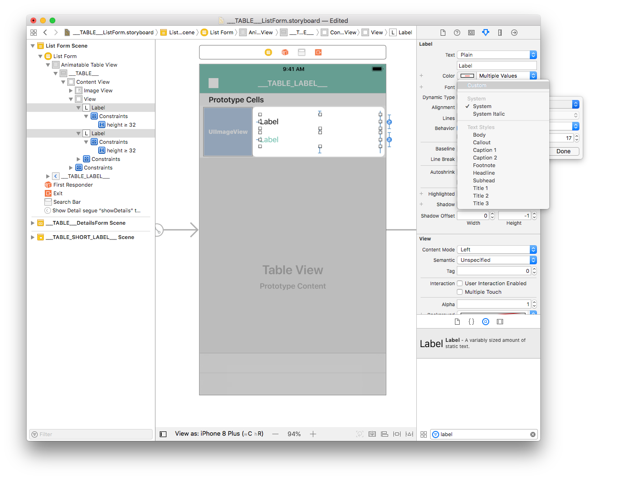Open the Identity inspector
Screen dimensions: 618x479
[x=471, y=32]
